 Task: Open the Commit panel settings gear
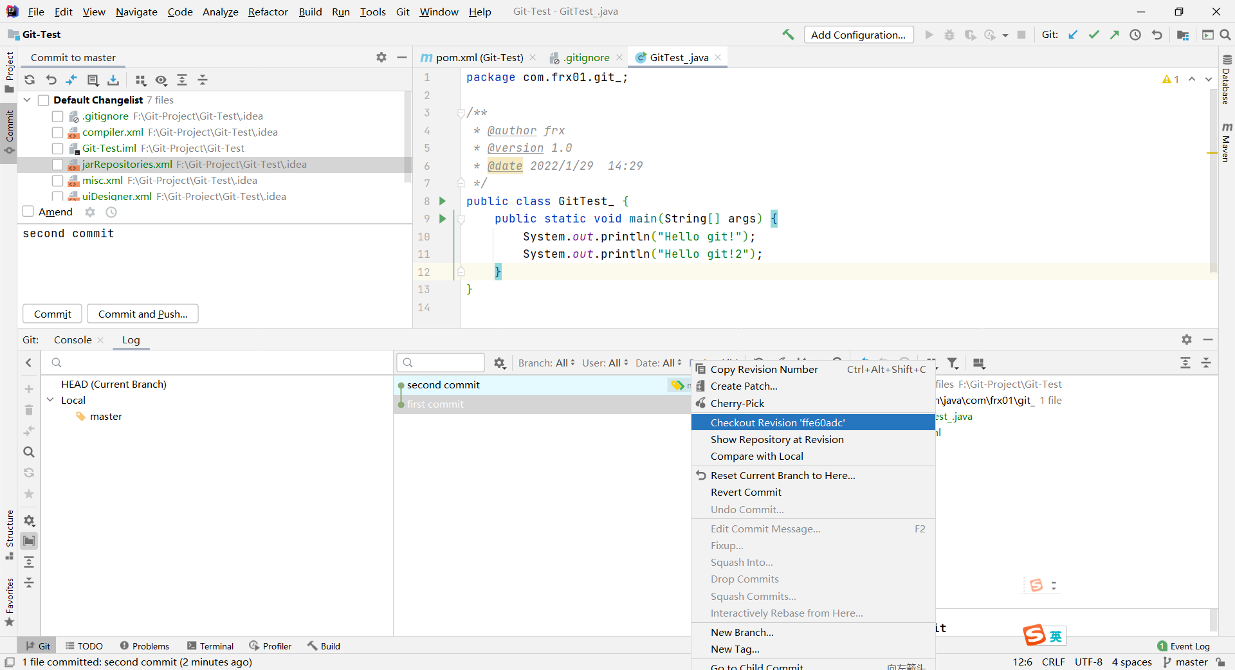click(381, 57)
